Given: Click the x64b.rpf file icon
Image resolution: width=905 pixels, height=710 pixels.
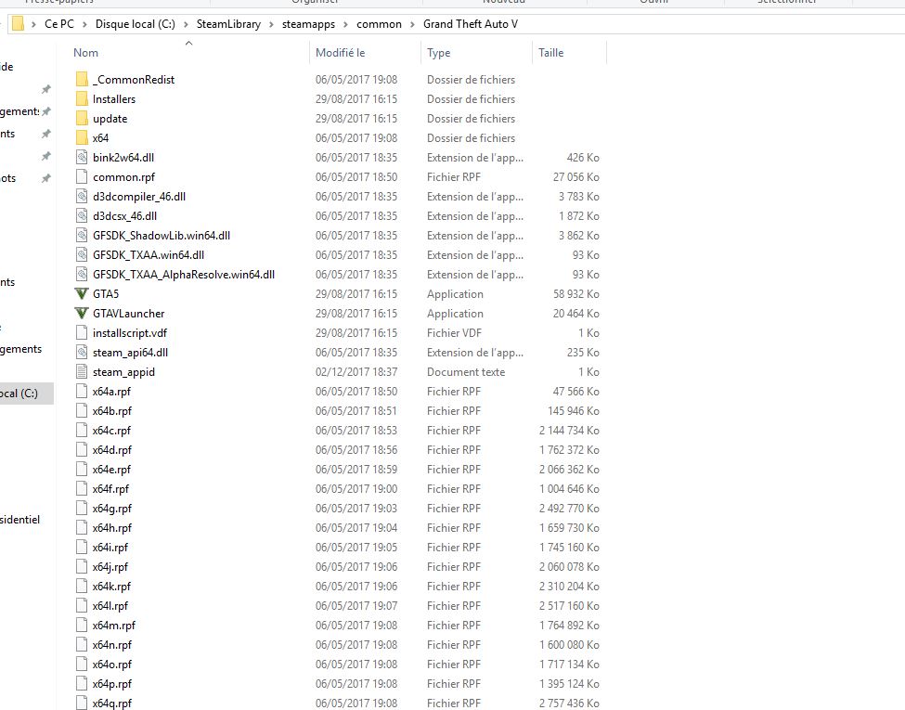Looking at the screenshot, I should click(x=82, y=410).
